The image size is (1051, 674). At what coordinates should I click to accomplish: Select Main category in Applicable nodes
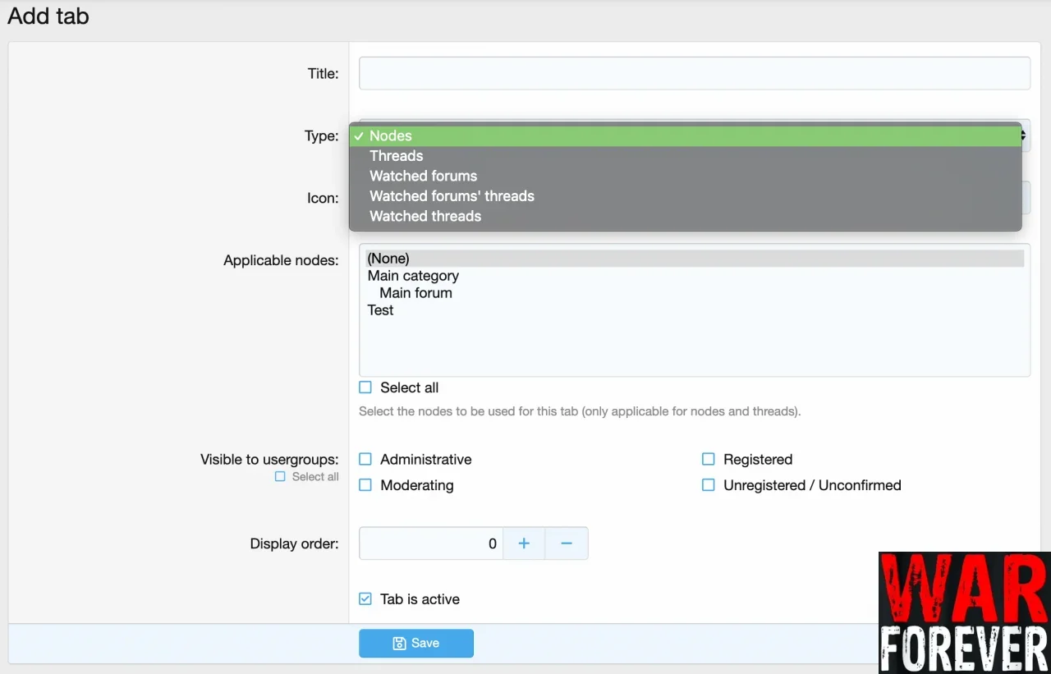pyautogui.click(x=695, y=276)
